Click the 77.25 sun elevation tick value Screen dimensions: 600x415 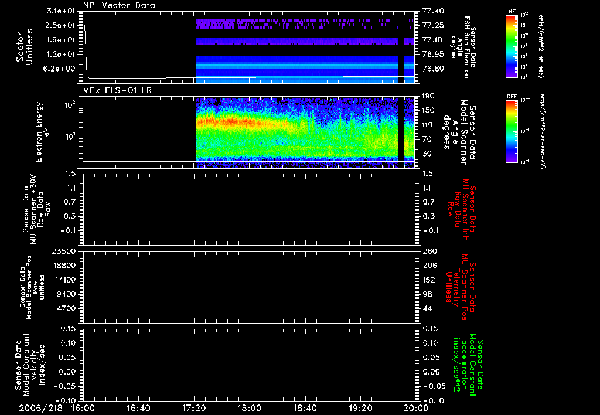point(433,25)
